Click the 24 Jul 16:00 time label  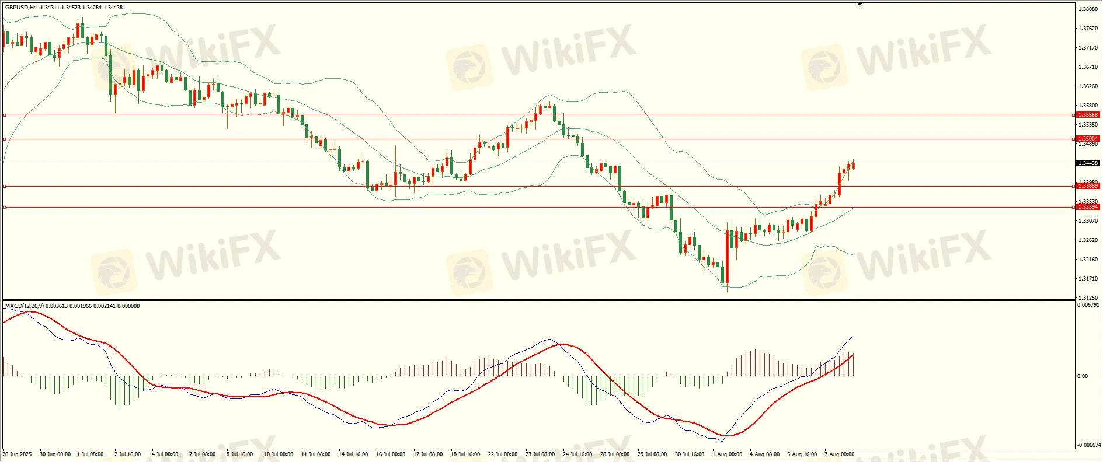(x=577, y=454)
